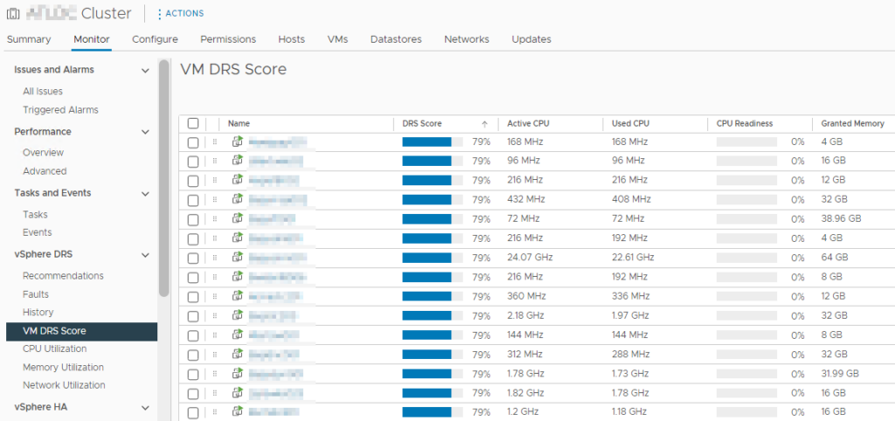Switch to the Configure tab

(x=155, y=39)
